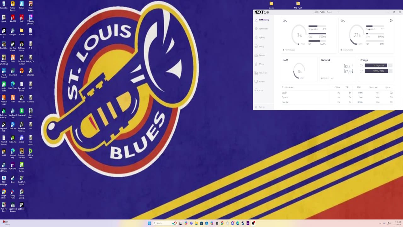The image size is (403, 227).
Task: Click the C: drive storage bar
Action: tap(378, 66)
